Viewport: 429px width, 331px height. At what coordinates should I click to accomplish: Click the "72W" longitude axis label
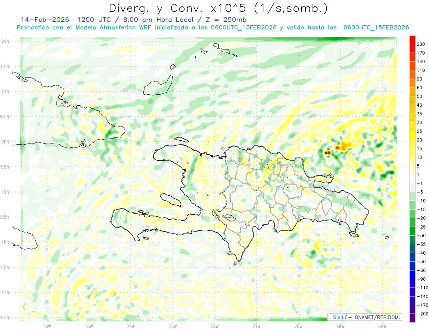point(214,326)
